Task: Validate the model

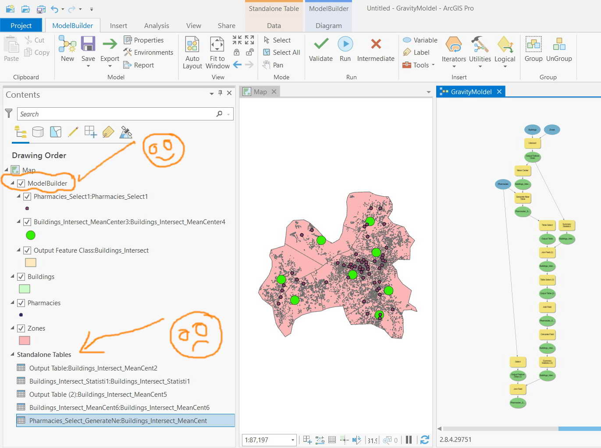Action: (320, 49)
